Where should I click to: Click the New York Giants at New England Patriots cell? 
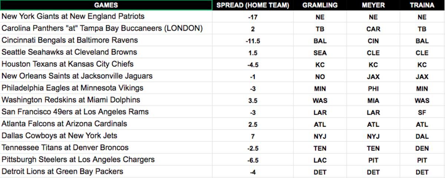pos(106,17)
